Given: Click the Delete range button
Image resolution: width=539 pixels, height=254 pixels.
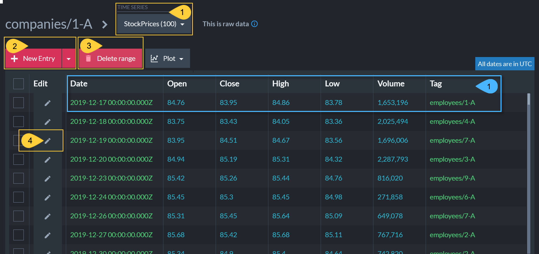Looking at the screenshot, I should [x=111, y=58].
